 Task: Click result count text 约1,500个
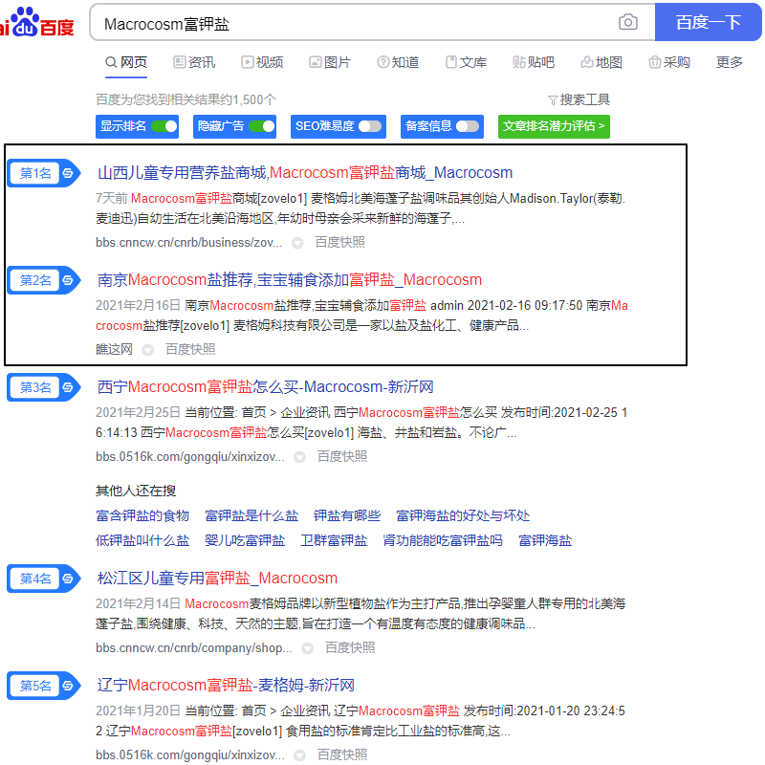(x=248, y=100)
